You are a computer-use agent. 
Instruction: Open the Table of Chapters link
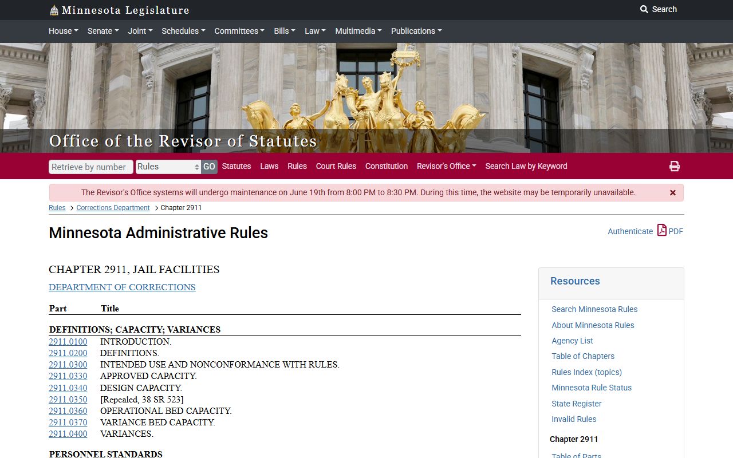(x=583, y=356)
